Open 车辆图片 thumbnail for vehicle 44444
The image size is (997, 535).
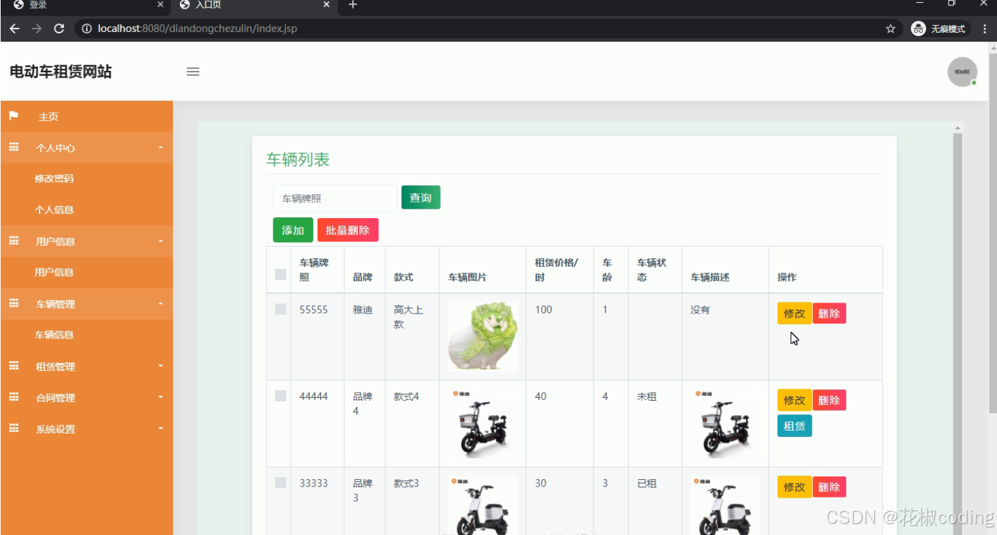coord(482,423)
